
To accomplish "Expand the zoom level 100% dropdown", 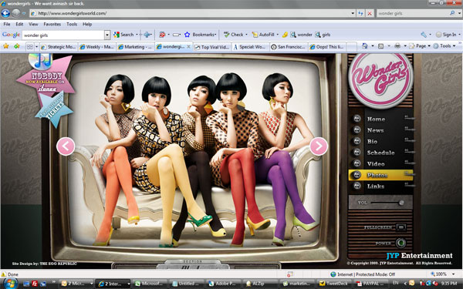I will point(454,274).
